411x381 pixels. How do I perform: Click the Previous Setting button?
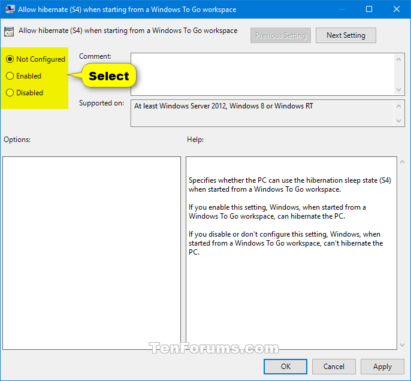click(x=280, y=35)
